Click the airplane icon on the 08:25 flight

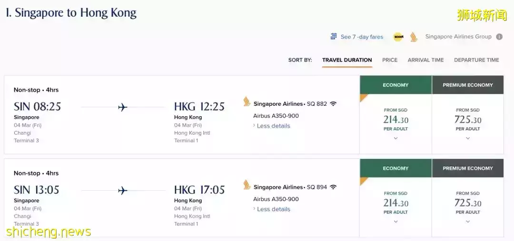click(x=123, y=107)
